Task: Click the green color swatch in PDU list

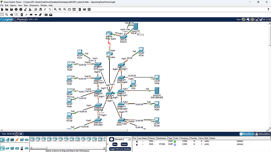Action: [175, 141]
